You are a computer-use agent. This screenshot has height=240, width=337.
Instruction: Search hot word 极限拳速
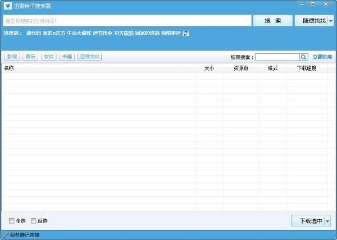coord(171,33)
